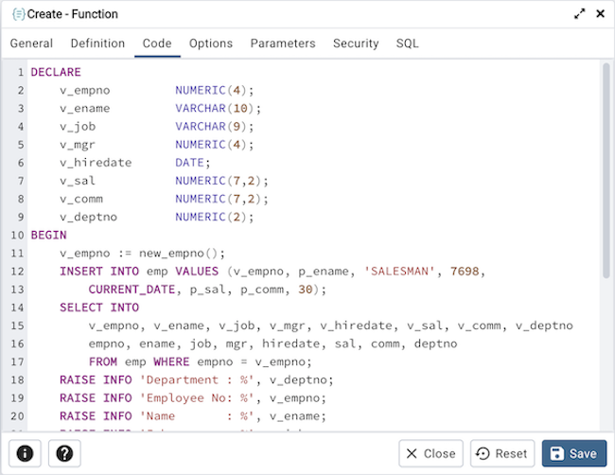Open the Parameters tab
This screenshot has height=475, width=615.
pos(283,44)
